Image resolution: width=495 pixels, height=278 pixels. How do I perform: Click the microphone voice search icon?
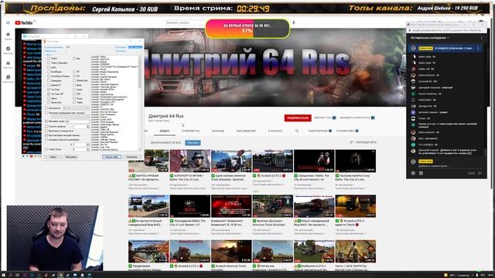(294, 22)
